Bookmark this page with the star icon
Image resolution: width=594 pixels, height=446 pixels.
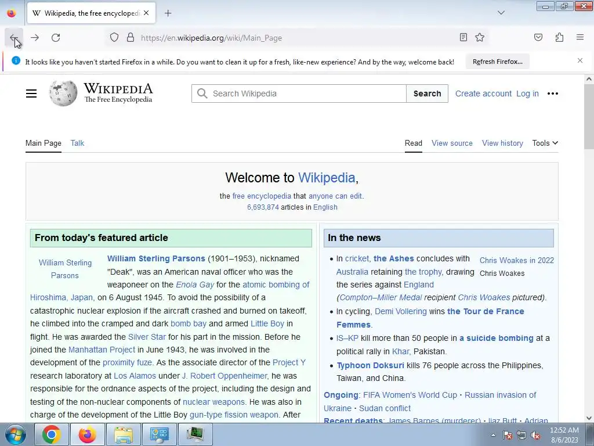point(480,37)
